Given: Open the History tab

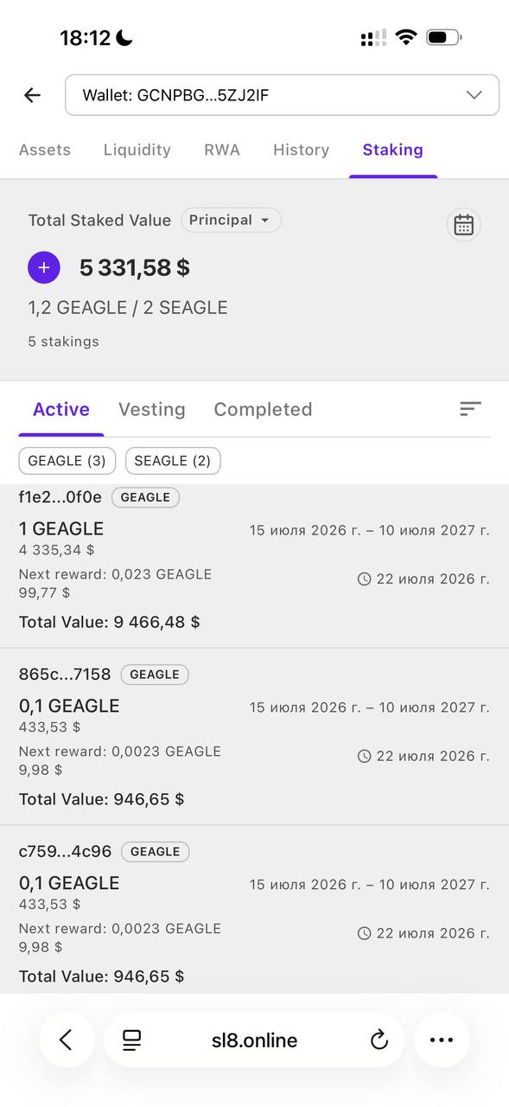Looking at the screenshot, I should [301, 150].
